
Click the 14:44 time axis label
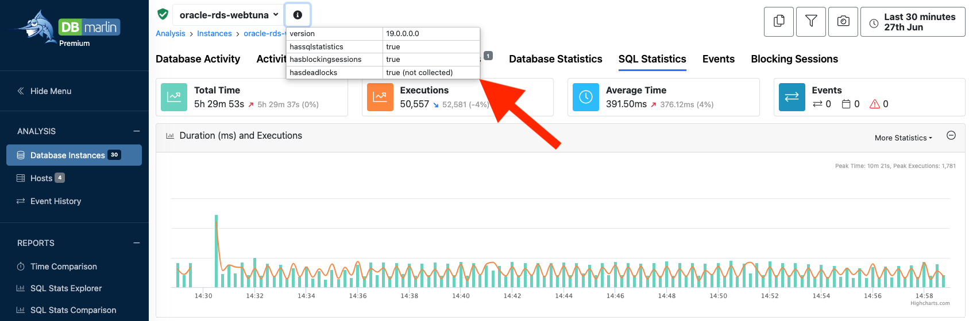point(563,296)
